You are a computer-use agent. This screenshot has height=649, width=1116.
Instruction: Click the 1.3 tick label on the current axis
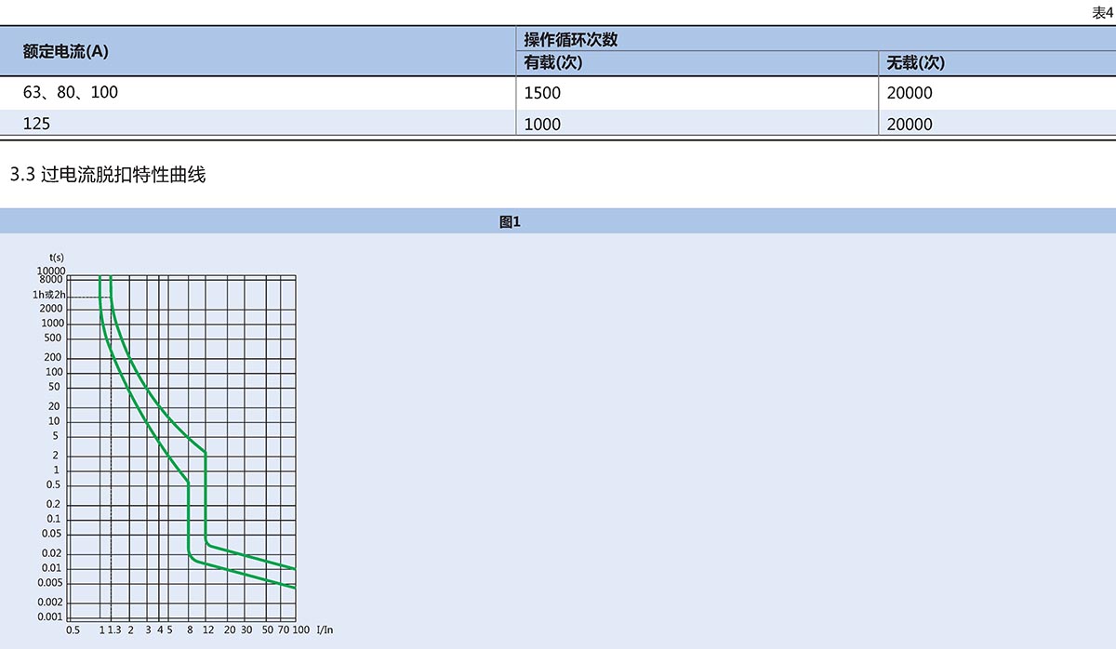tap(113, 630)
